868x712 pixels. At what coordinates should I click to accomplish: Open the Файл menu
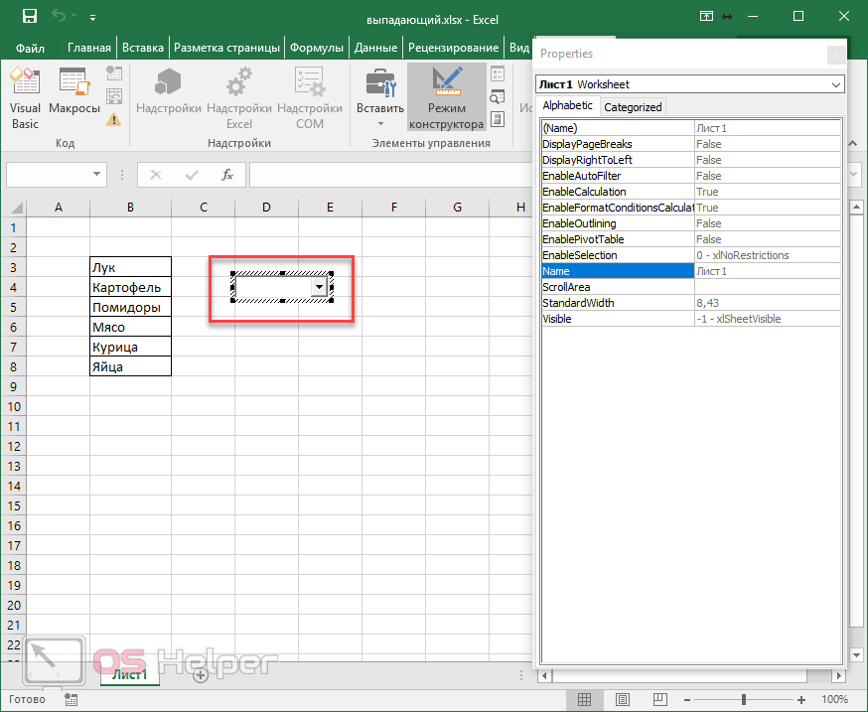click(30, 47)
